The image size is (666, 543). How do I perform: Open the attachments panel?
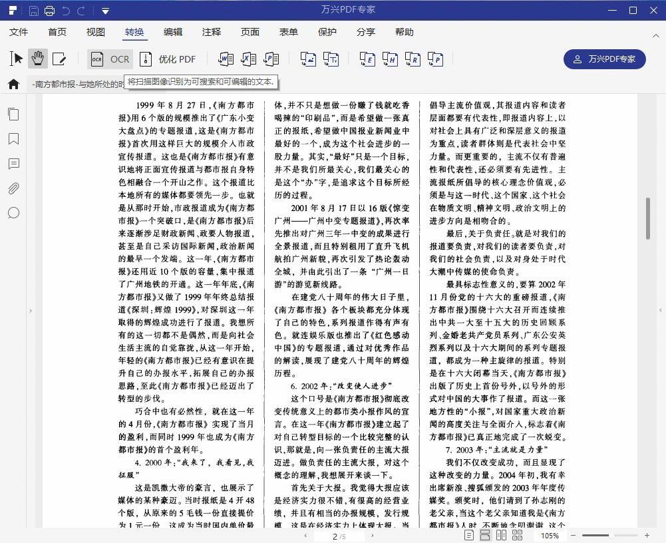(x=13, y=188)
